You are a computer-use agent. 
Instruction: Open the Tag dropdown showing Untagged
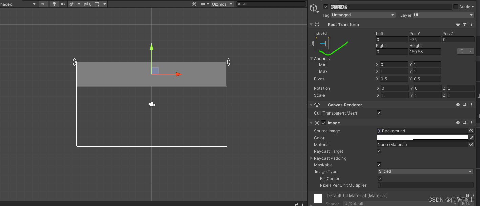363,15
